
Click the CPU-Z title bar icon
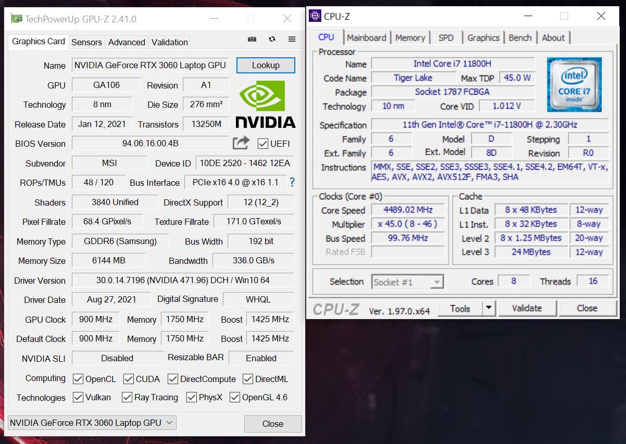coord(315,16)
